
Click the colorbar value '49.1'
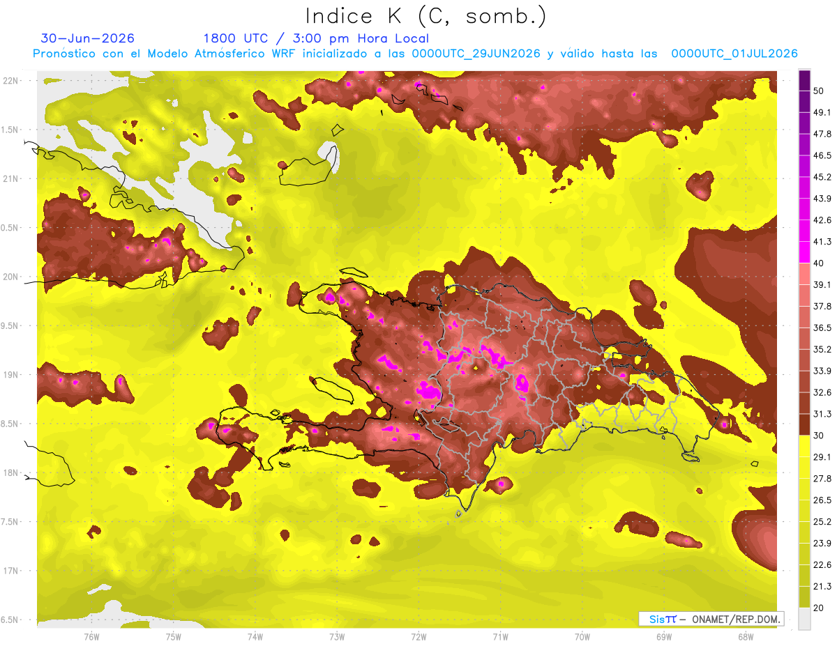pyautogui.click(x=822, y=112)
